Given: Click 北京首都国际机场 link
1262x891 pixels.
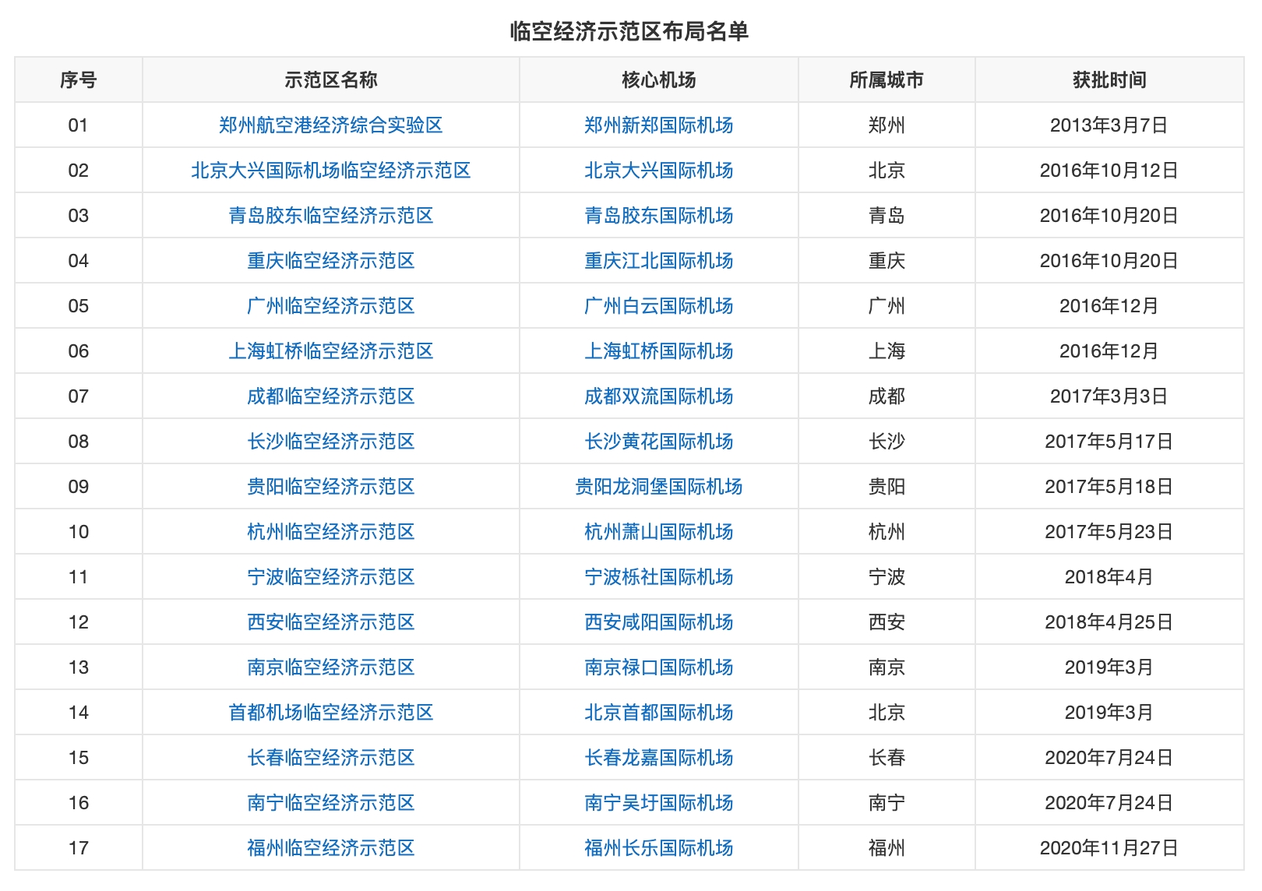Looking at the screenshot, I should point(659,713).
